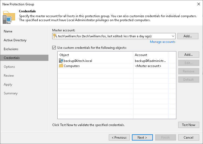203x144 pixels.
Task: Click the Finish button
Action: [165, 137]
